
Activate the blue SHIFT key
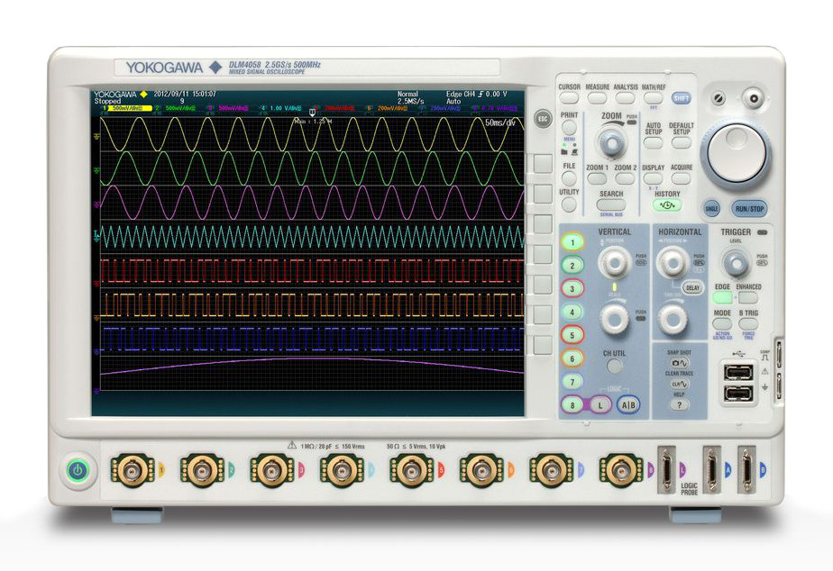point(681,98)
